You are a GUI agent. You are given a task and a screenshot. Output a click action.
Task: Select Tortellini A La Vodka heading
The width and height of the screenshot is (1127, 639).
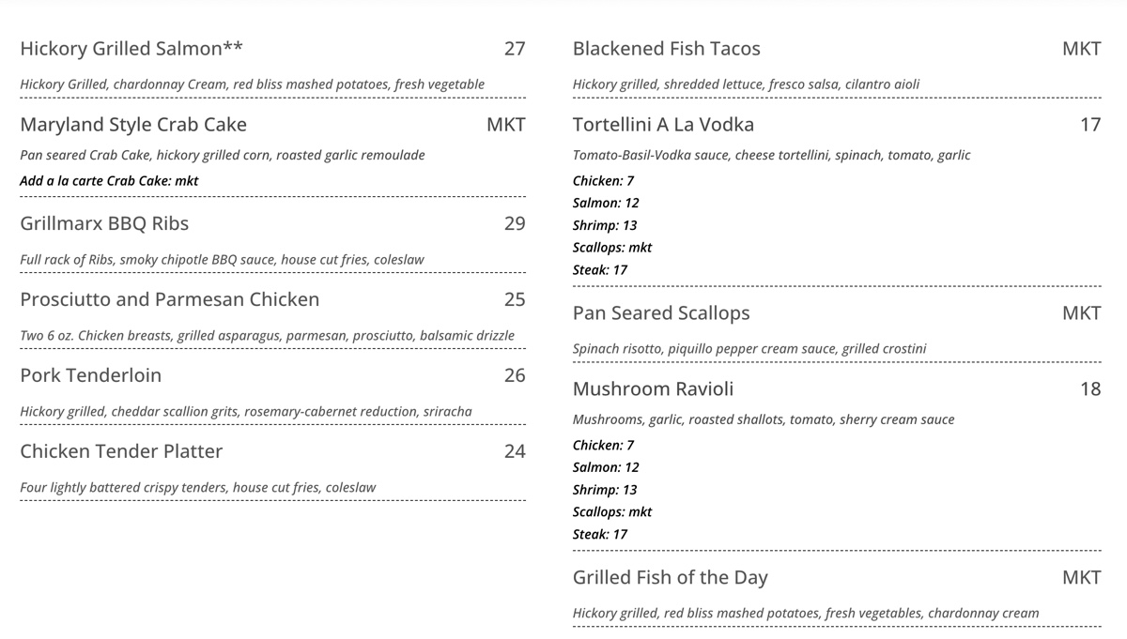click(663, 125)
